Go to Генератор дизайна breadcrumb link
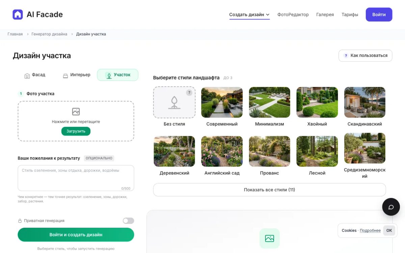 49,34
